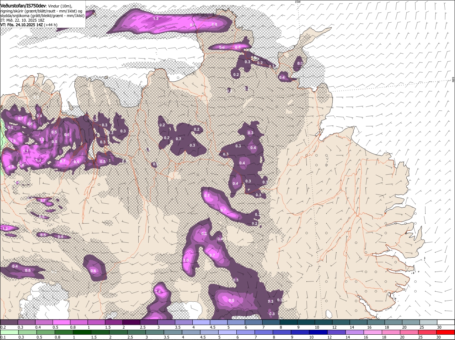Click the (+44 h) forecast offset text

click(51, 25)
